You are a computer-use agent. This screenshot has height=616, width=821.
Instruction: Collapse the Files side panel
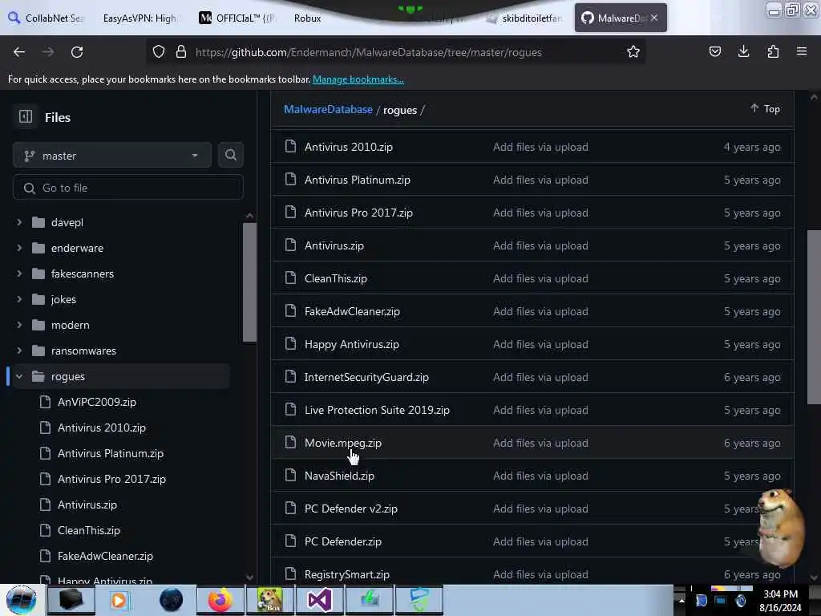point(25,116)
